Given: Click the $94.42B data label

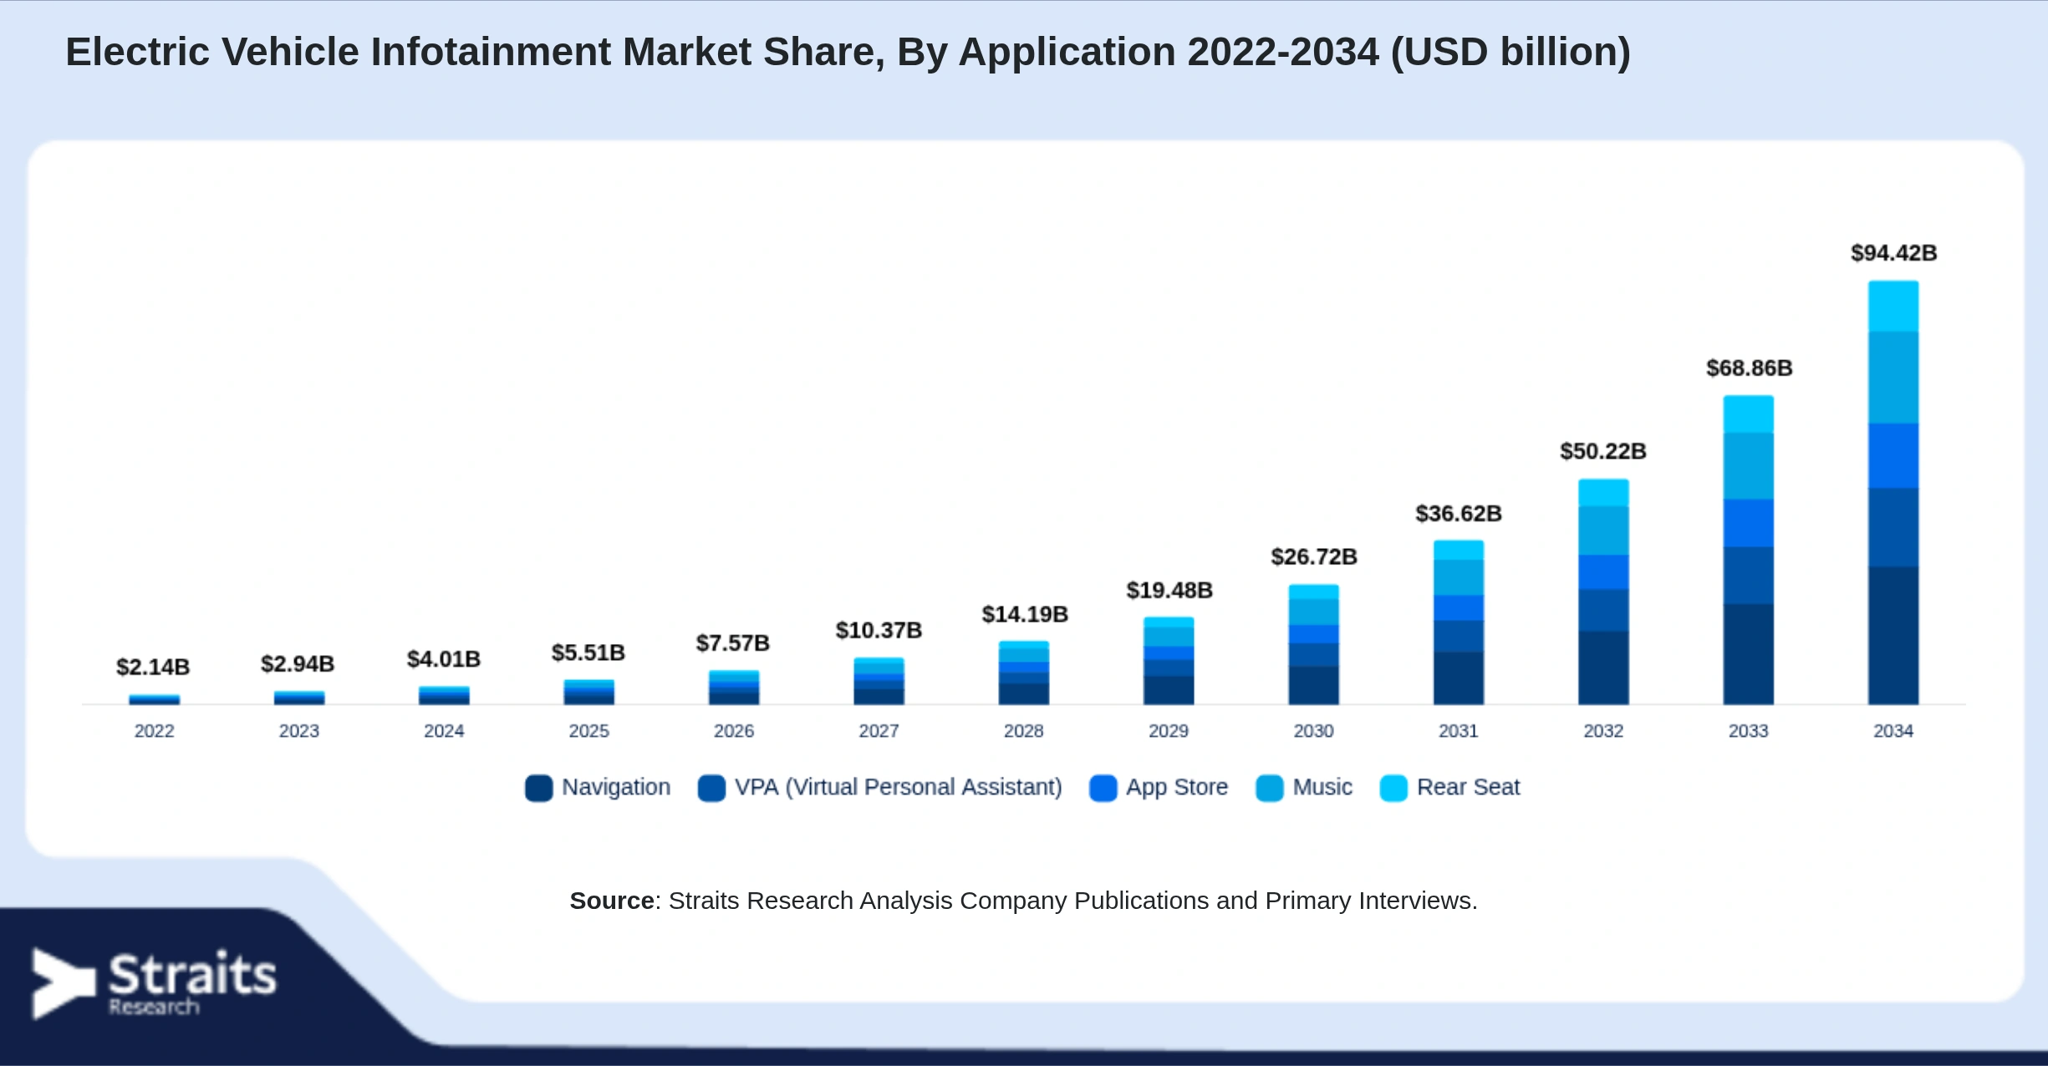Looking at the screenshot, I should click(1893, 253).
